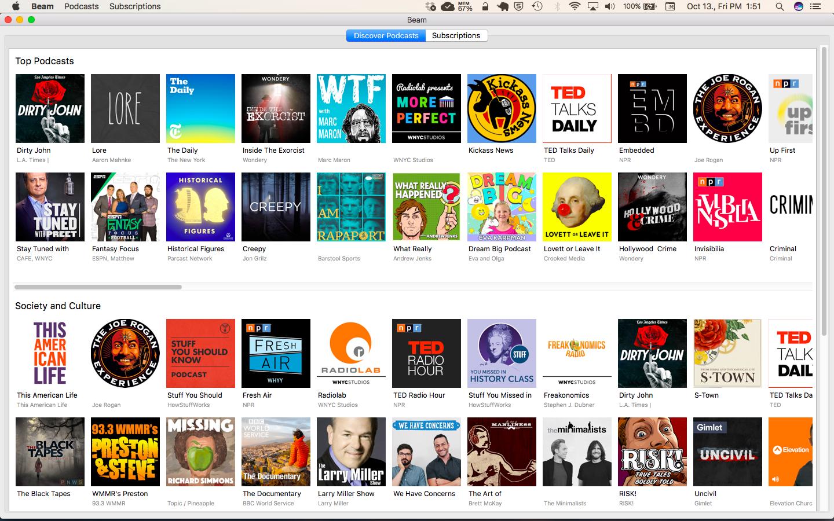Image resolution: width=834 pixels, height=521 pixels.
Task: Select Joe Rogan Experience under Society and Culture
Action: (125, 353)
